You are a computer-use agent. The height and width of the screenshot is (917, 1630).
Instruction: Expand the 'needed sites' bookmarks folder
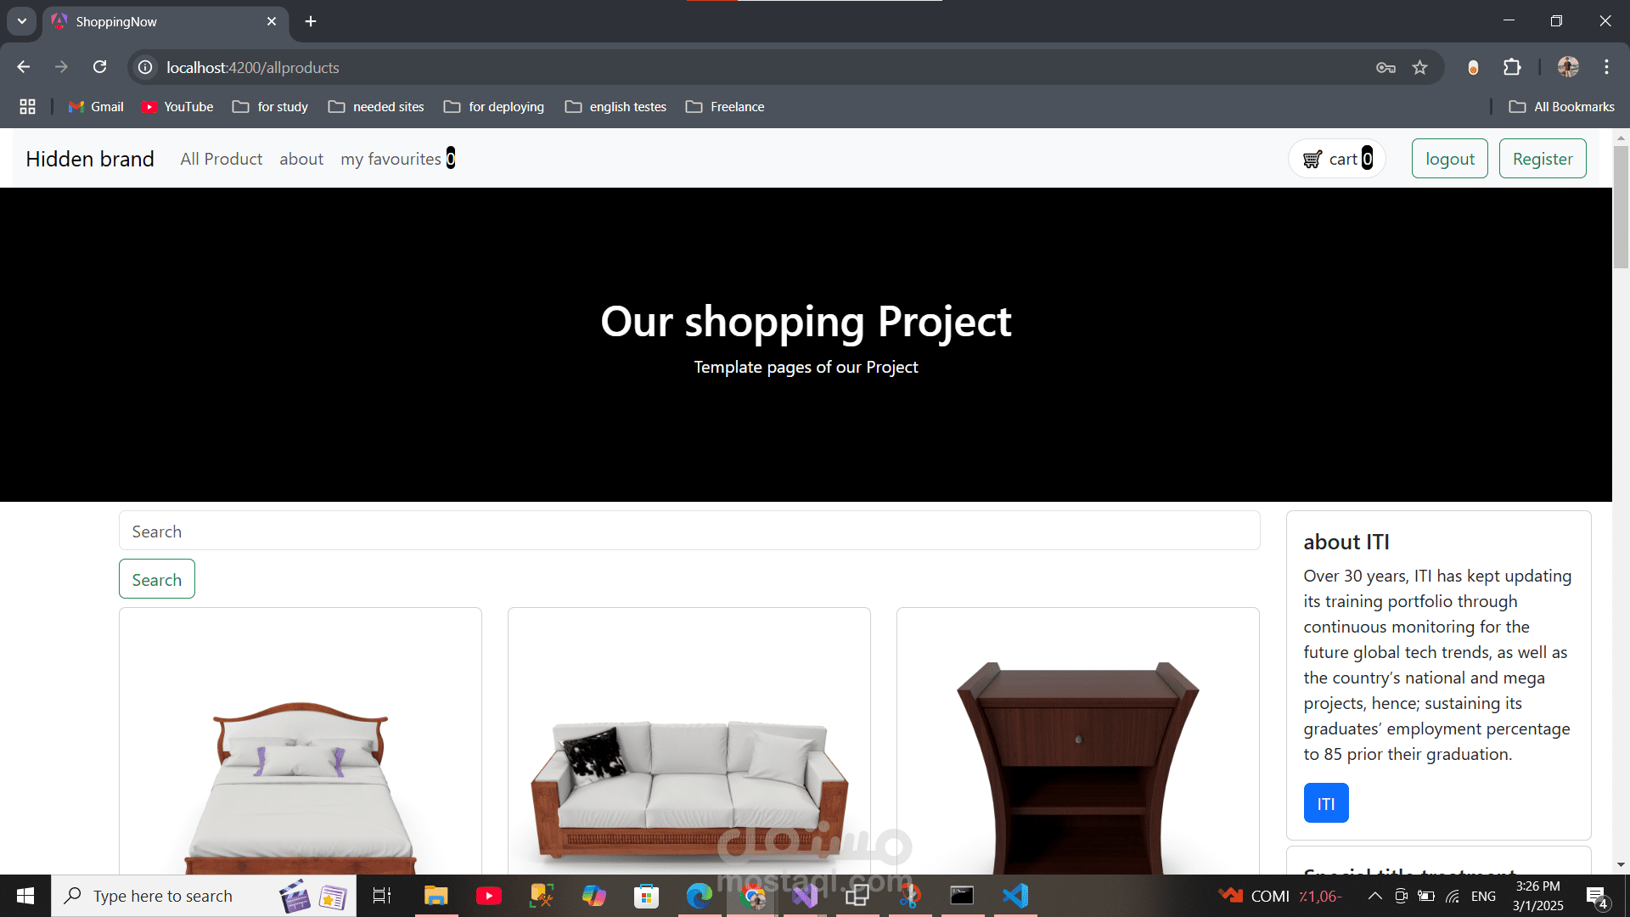pyautogui.click(x=376, y=107)
